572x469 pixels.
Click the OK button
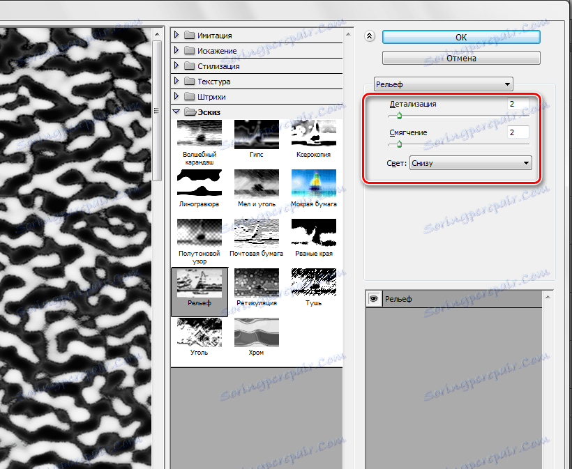(461, 37)
